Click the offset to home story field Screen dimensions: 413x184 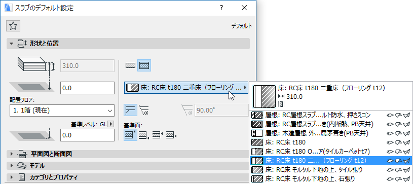coord(88,88)
